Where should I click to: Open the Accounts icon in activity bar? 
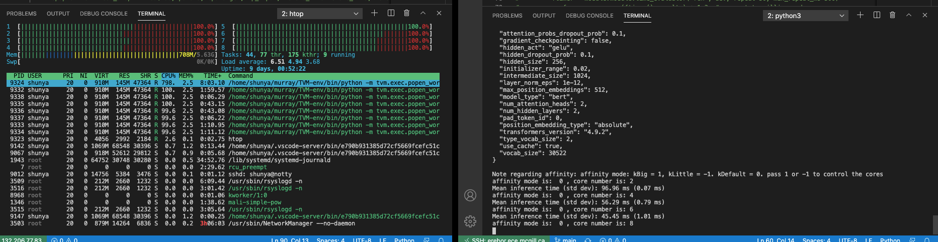pyautogui.click(x=470, y=195)
